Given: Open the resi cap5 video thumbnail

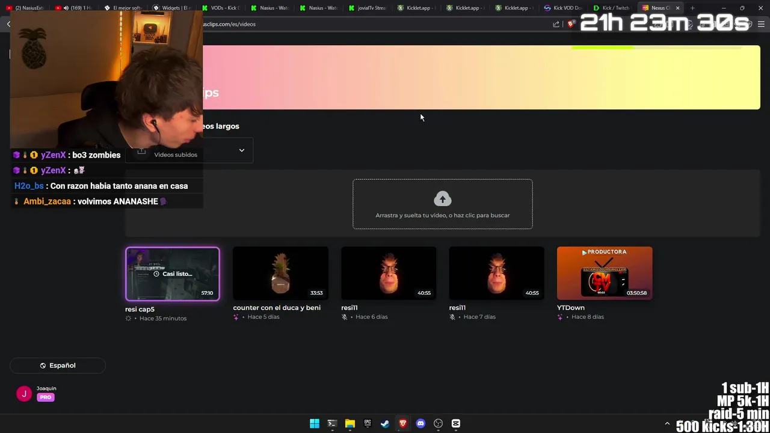Looking at the screenshot, I should 173,274.
